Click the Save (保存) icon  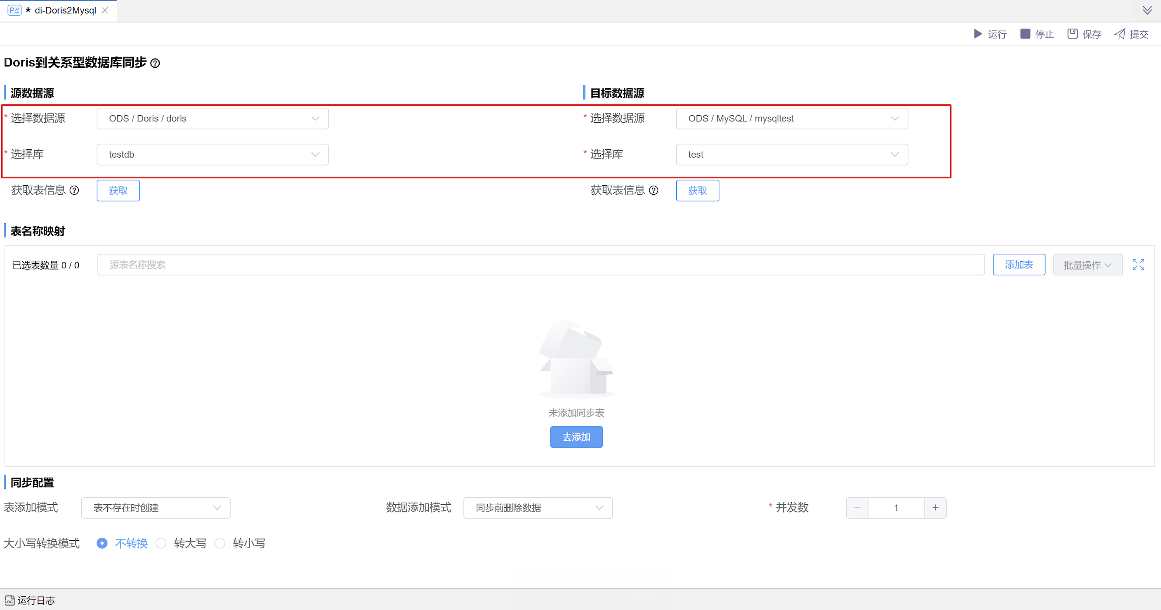tap(1072, 34)
